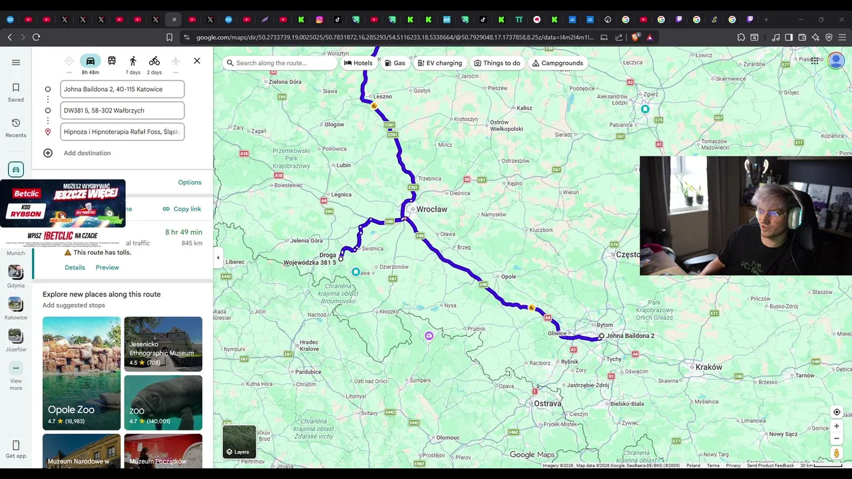This screenshot has height=479, width=852.
Task: Open the Muzeum Początków card
Action: point(163,451)
